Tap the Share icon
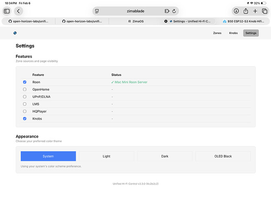 tap(246, 11)
